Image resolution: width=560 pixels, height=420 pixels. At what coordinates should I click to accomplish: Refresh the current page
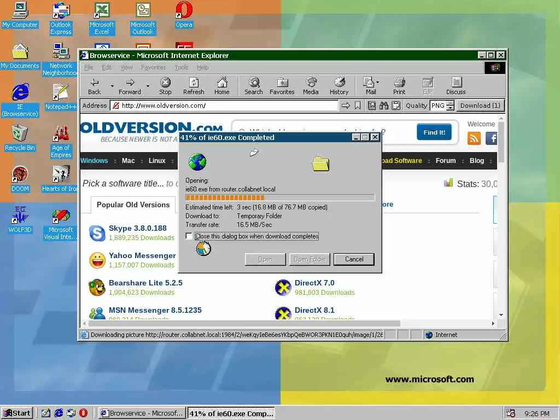[x=194, y=86]
